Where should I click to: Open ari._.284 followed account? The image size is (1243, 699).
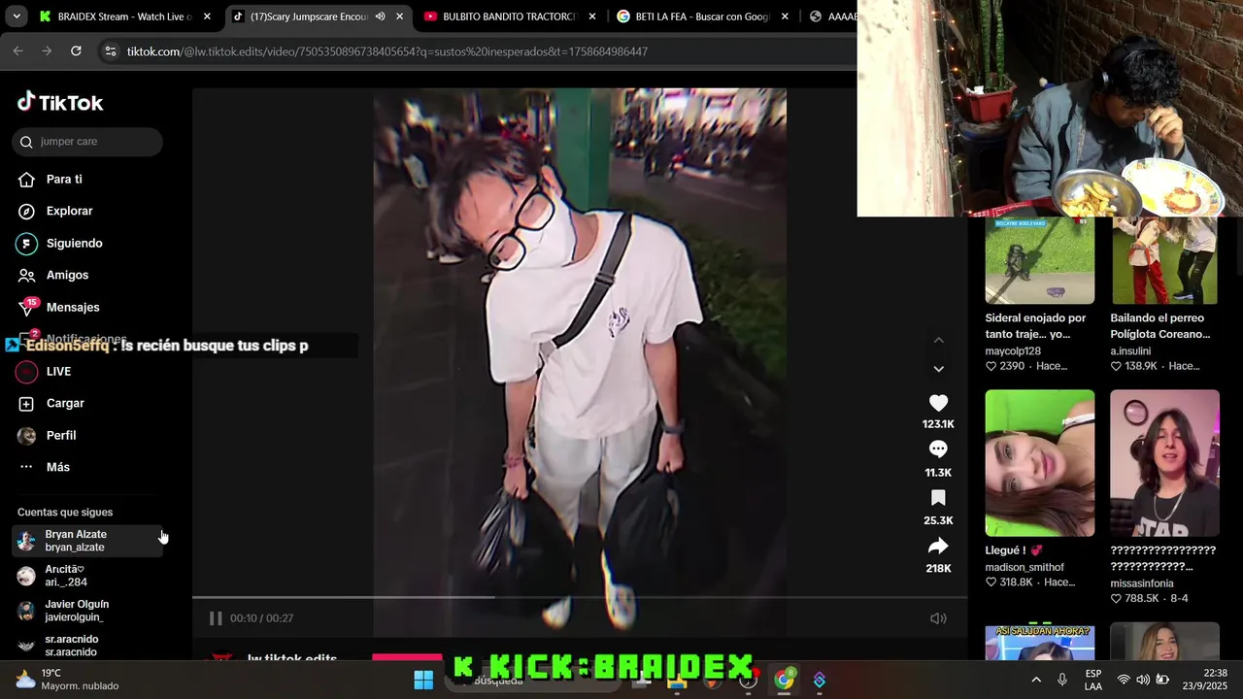[x=87, y=576]
